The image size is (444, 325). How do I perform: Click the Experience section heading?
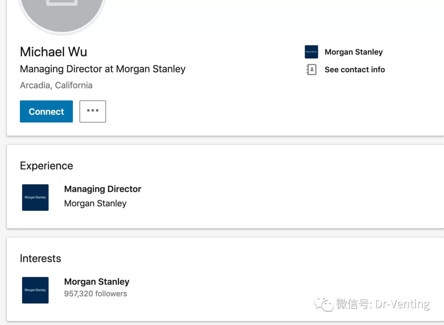pos(46,166)
